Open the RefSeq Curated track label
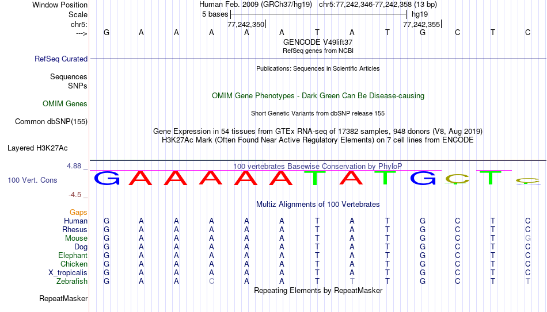The image size is (547, 312). pyautogui.click(x=60, y=59)
